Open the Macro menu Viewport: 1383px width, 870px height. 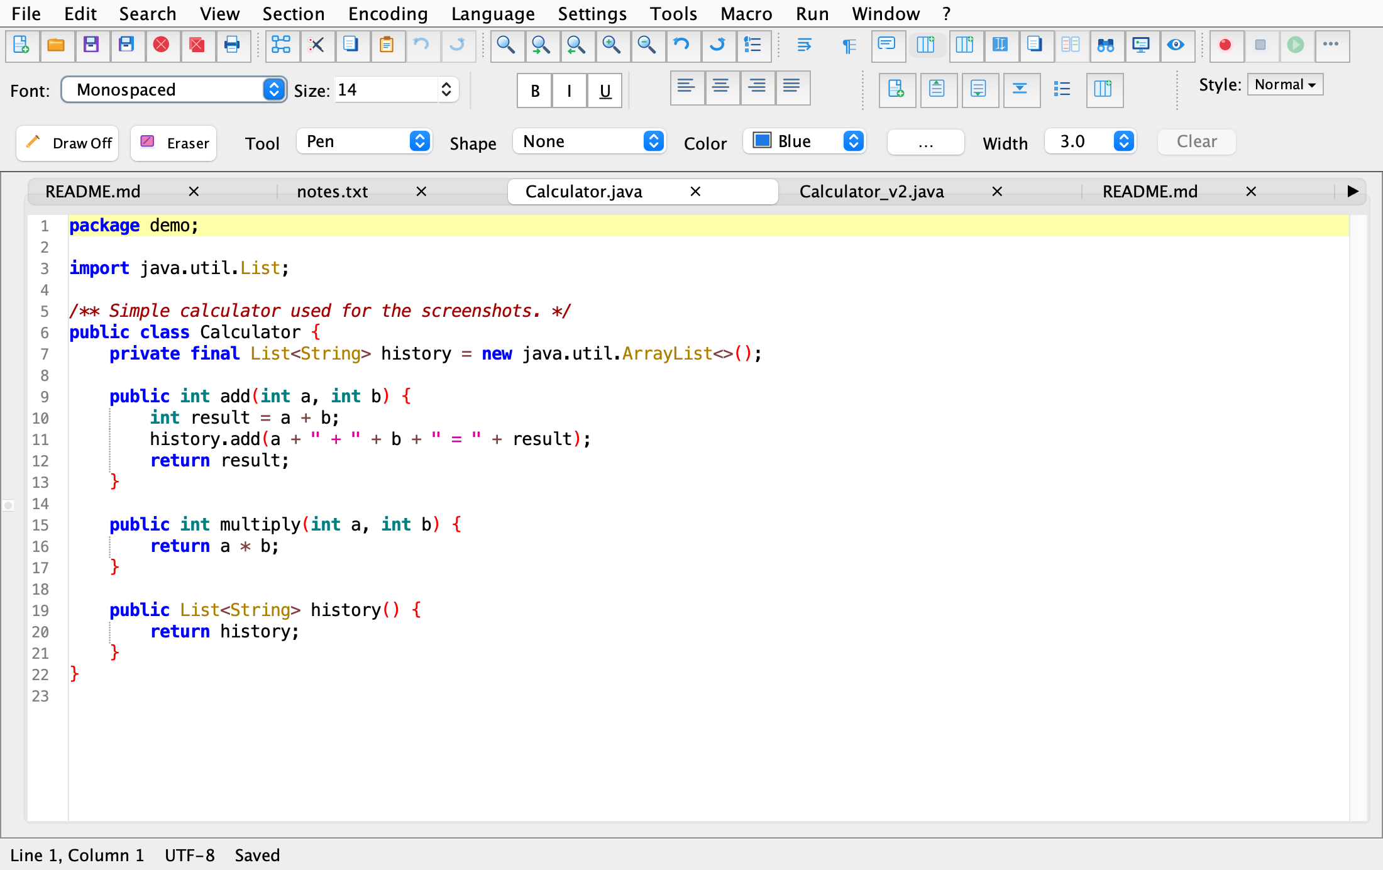(746, 14)
